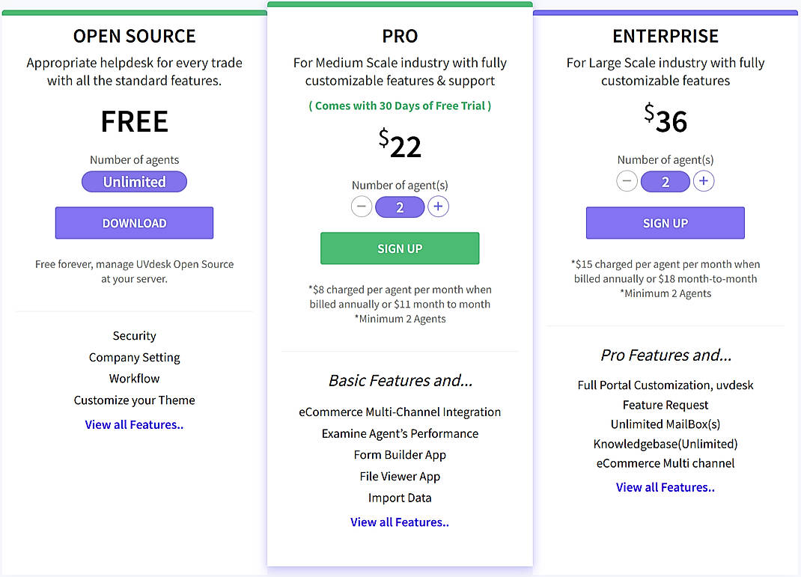
Task: Click the plus icon under Enterprise agents
Action: click(x=704, y=181)
